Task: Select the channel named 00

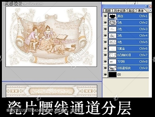Action: click(119, 74)
